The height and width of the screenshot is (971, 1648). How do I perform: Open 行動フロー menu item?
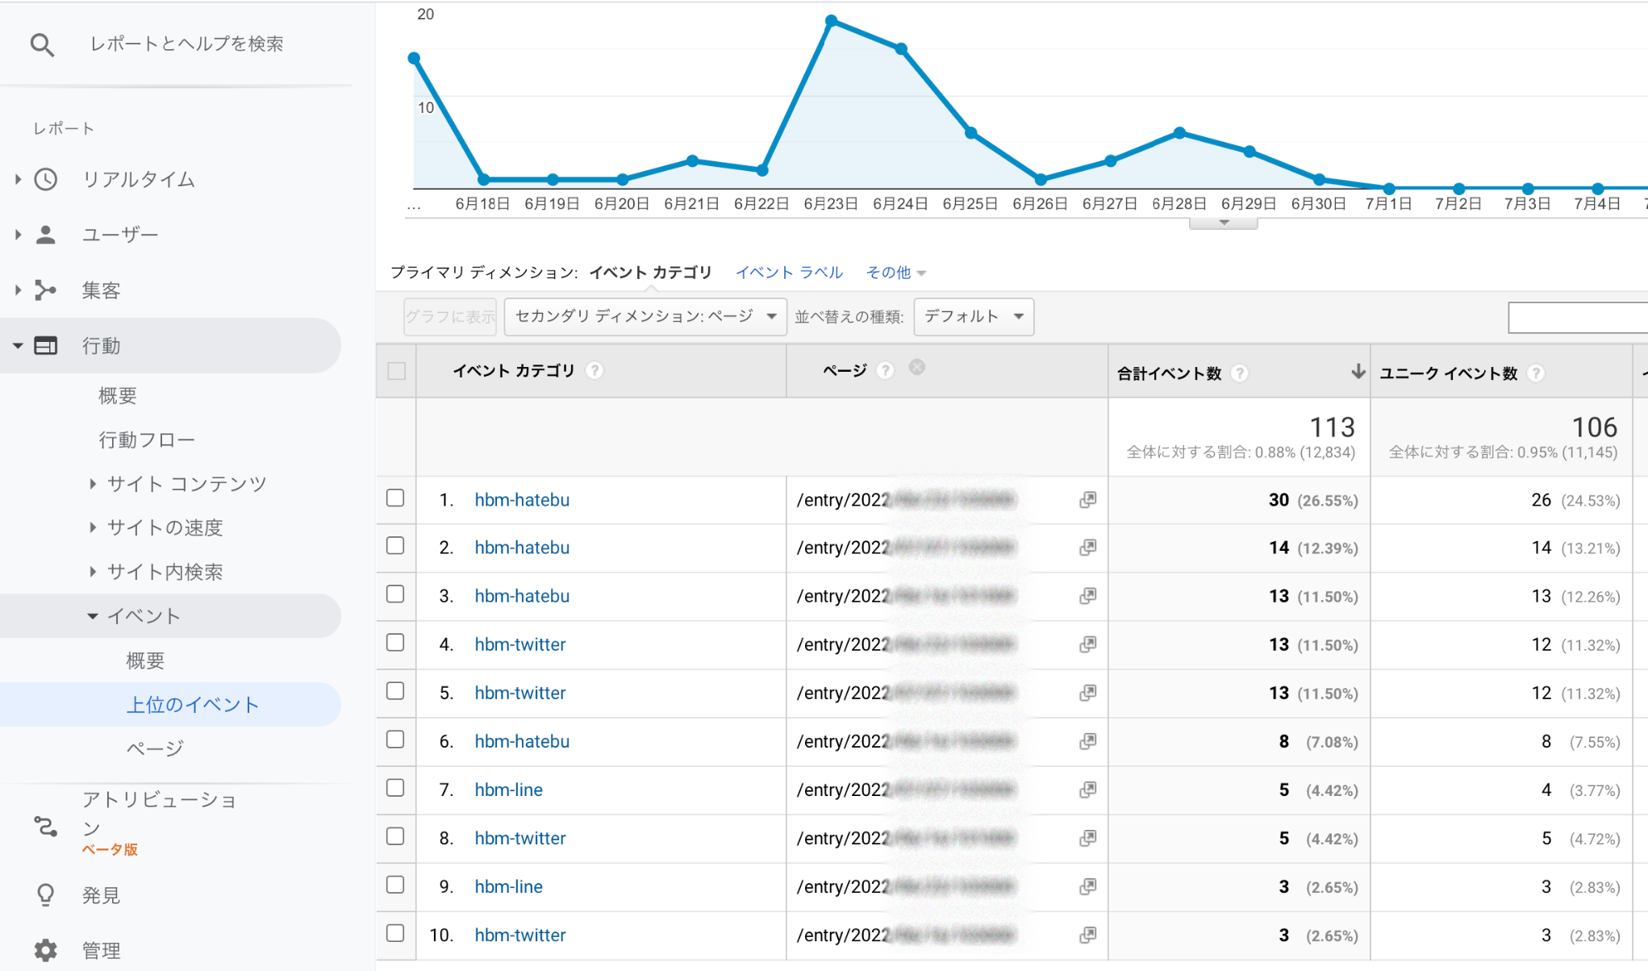(x=147, y=440)
